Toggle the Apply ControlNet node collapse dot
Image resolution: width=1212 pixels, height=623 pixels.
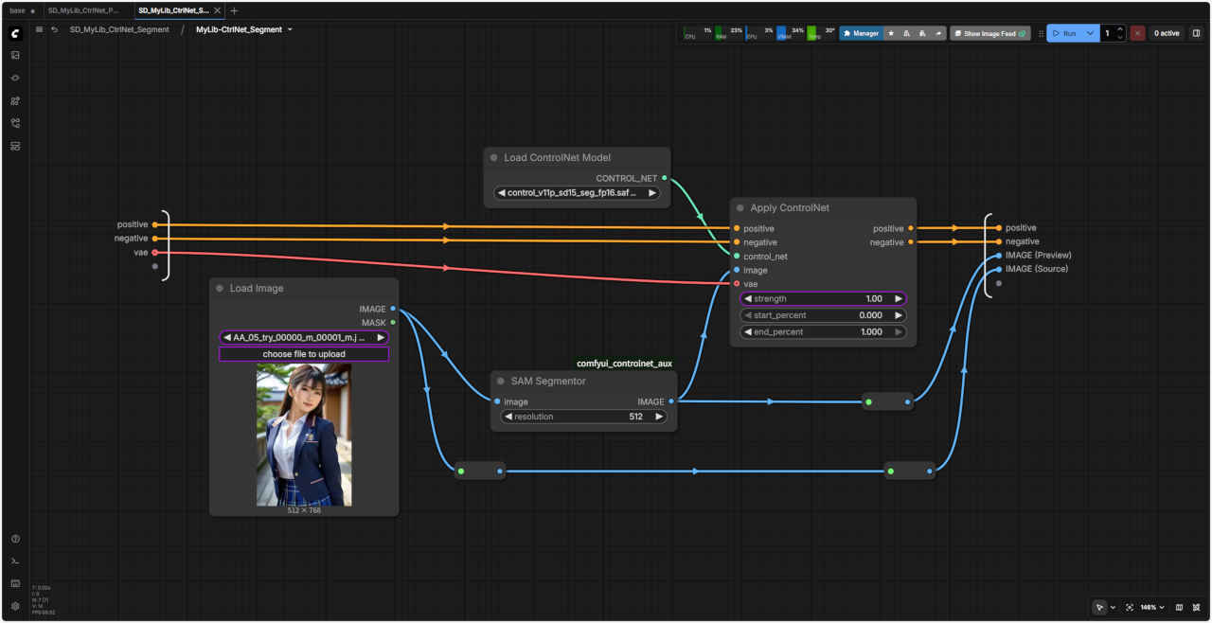tap(740, 208)
